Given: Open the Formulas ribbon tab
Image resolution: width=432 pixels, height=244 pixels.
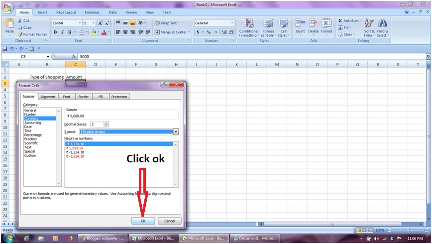Looking at the screenshot, I should click(92, 12).
